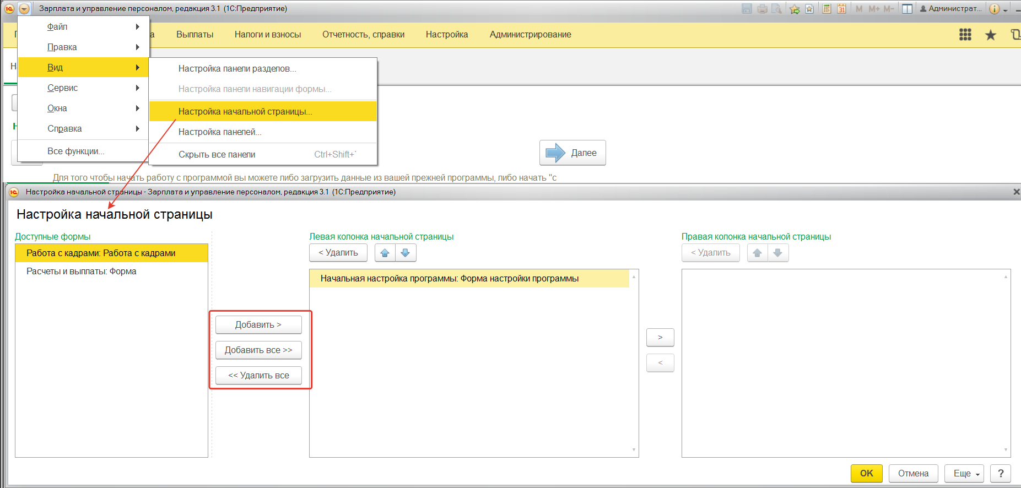Screen dimensions: 1021x488
Task: Click the M memory button
Action: pos(859,9)
